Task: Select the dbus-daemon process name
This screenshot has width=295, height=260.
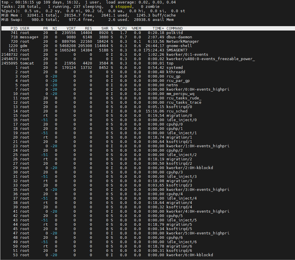Action: (x=179, y=37)
